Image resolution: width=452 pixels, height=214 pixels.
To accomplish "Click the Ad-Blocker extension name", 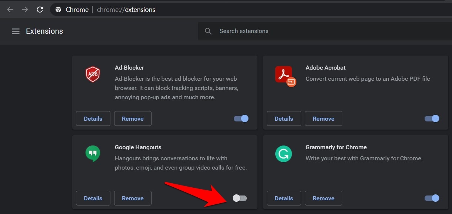I will coord(129,68).
